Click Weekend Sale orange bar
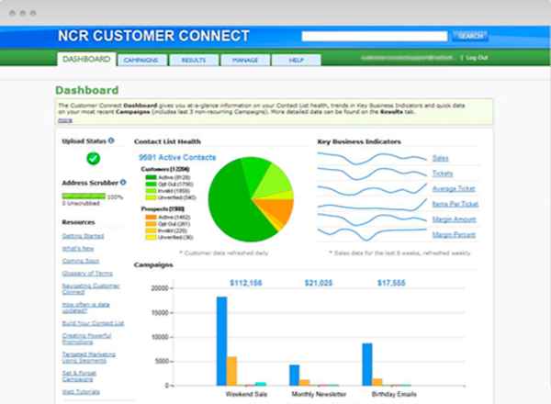 point(231,371)
